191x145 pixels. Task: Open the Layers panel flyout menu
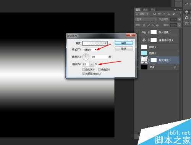click(x=180, y=10)
